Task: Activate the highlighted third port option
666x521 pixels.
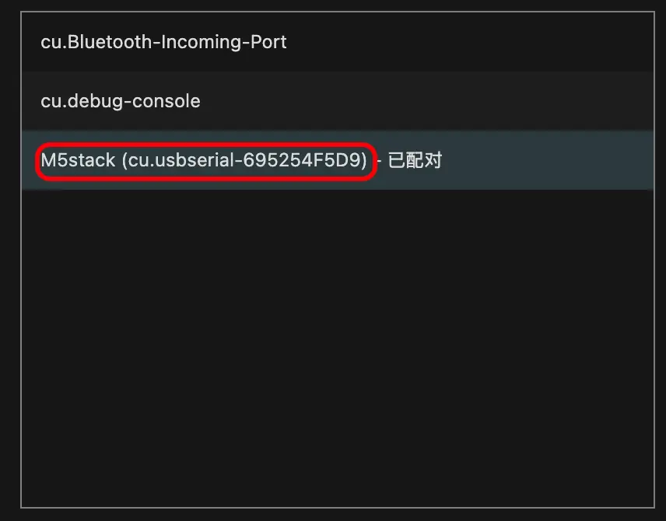Action: (337, 161)
